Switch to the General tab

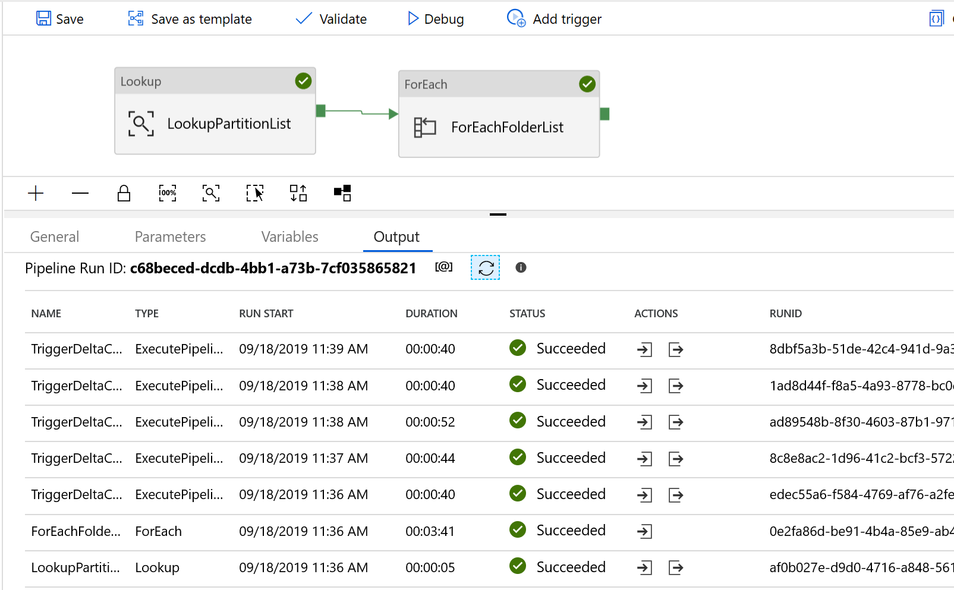pos(55,237)
